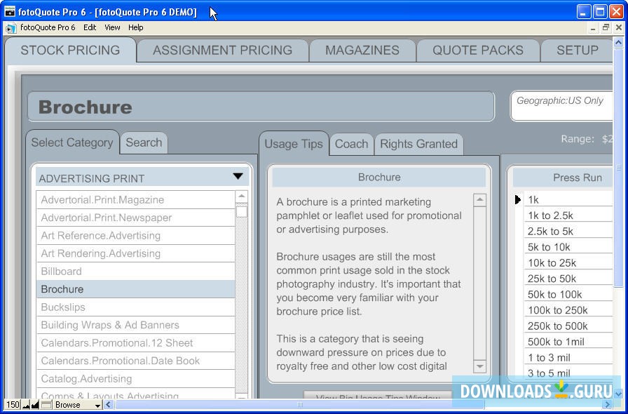
Task: Select Calendars.Promotional.Date Book
Action: [135, 361]
